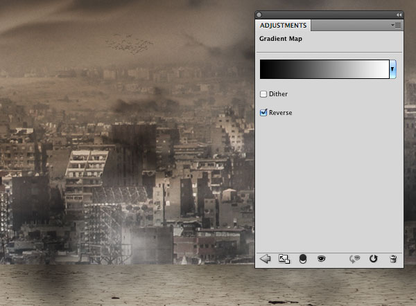Click the Gradient Map title text
The width and height of the screenshot is (416, 306).
(281, 39)
